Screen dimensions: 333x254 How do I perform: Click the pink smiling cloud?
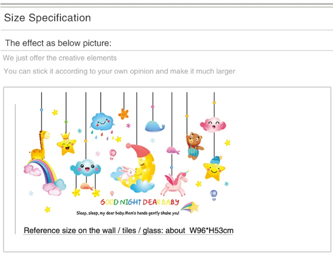tap(213, 124)
